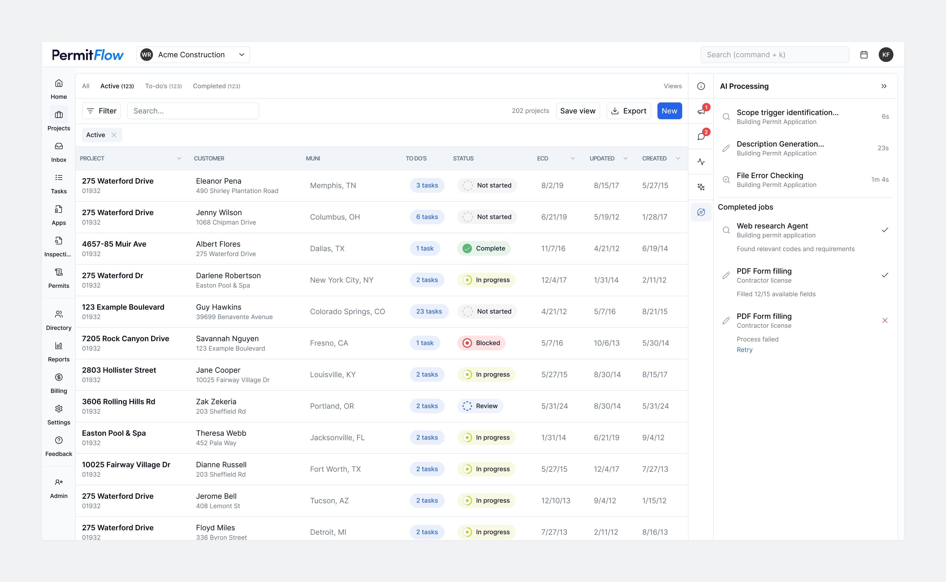Viewport: 946px width, 582px height.
Task: Open the AI assistant sparkles icon
Action: [x=701, y=187]
